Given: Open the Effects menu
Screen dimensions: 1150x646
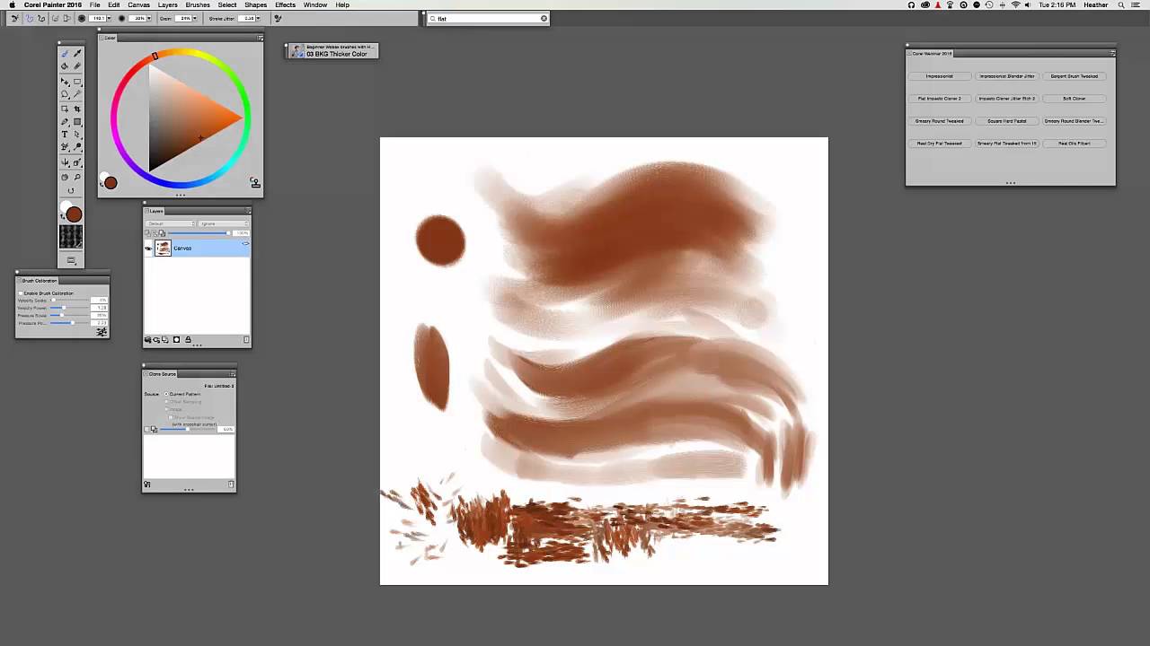Looking at the screenshot, I should tap(285, 4).
